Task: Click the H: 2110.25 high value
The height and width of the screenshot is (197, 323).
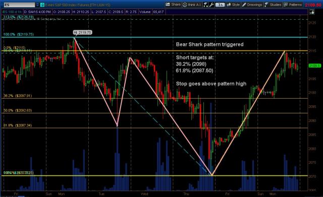Action: tap(81, 12)
